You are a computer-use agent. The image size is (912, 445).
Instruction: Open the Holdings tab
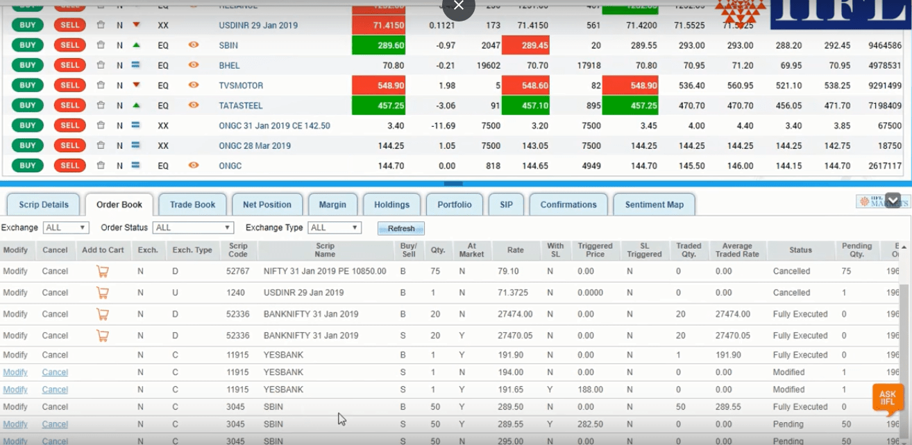tap(391, 204)
